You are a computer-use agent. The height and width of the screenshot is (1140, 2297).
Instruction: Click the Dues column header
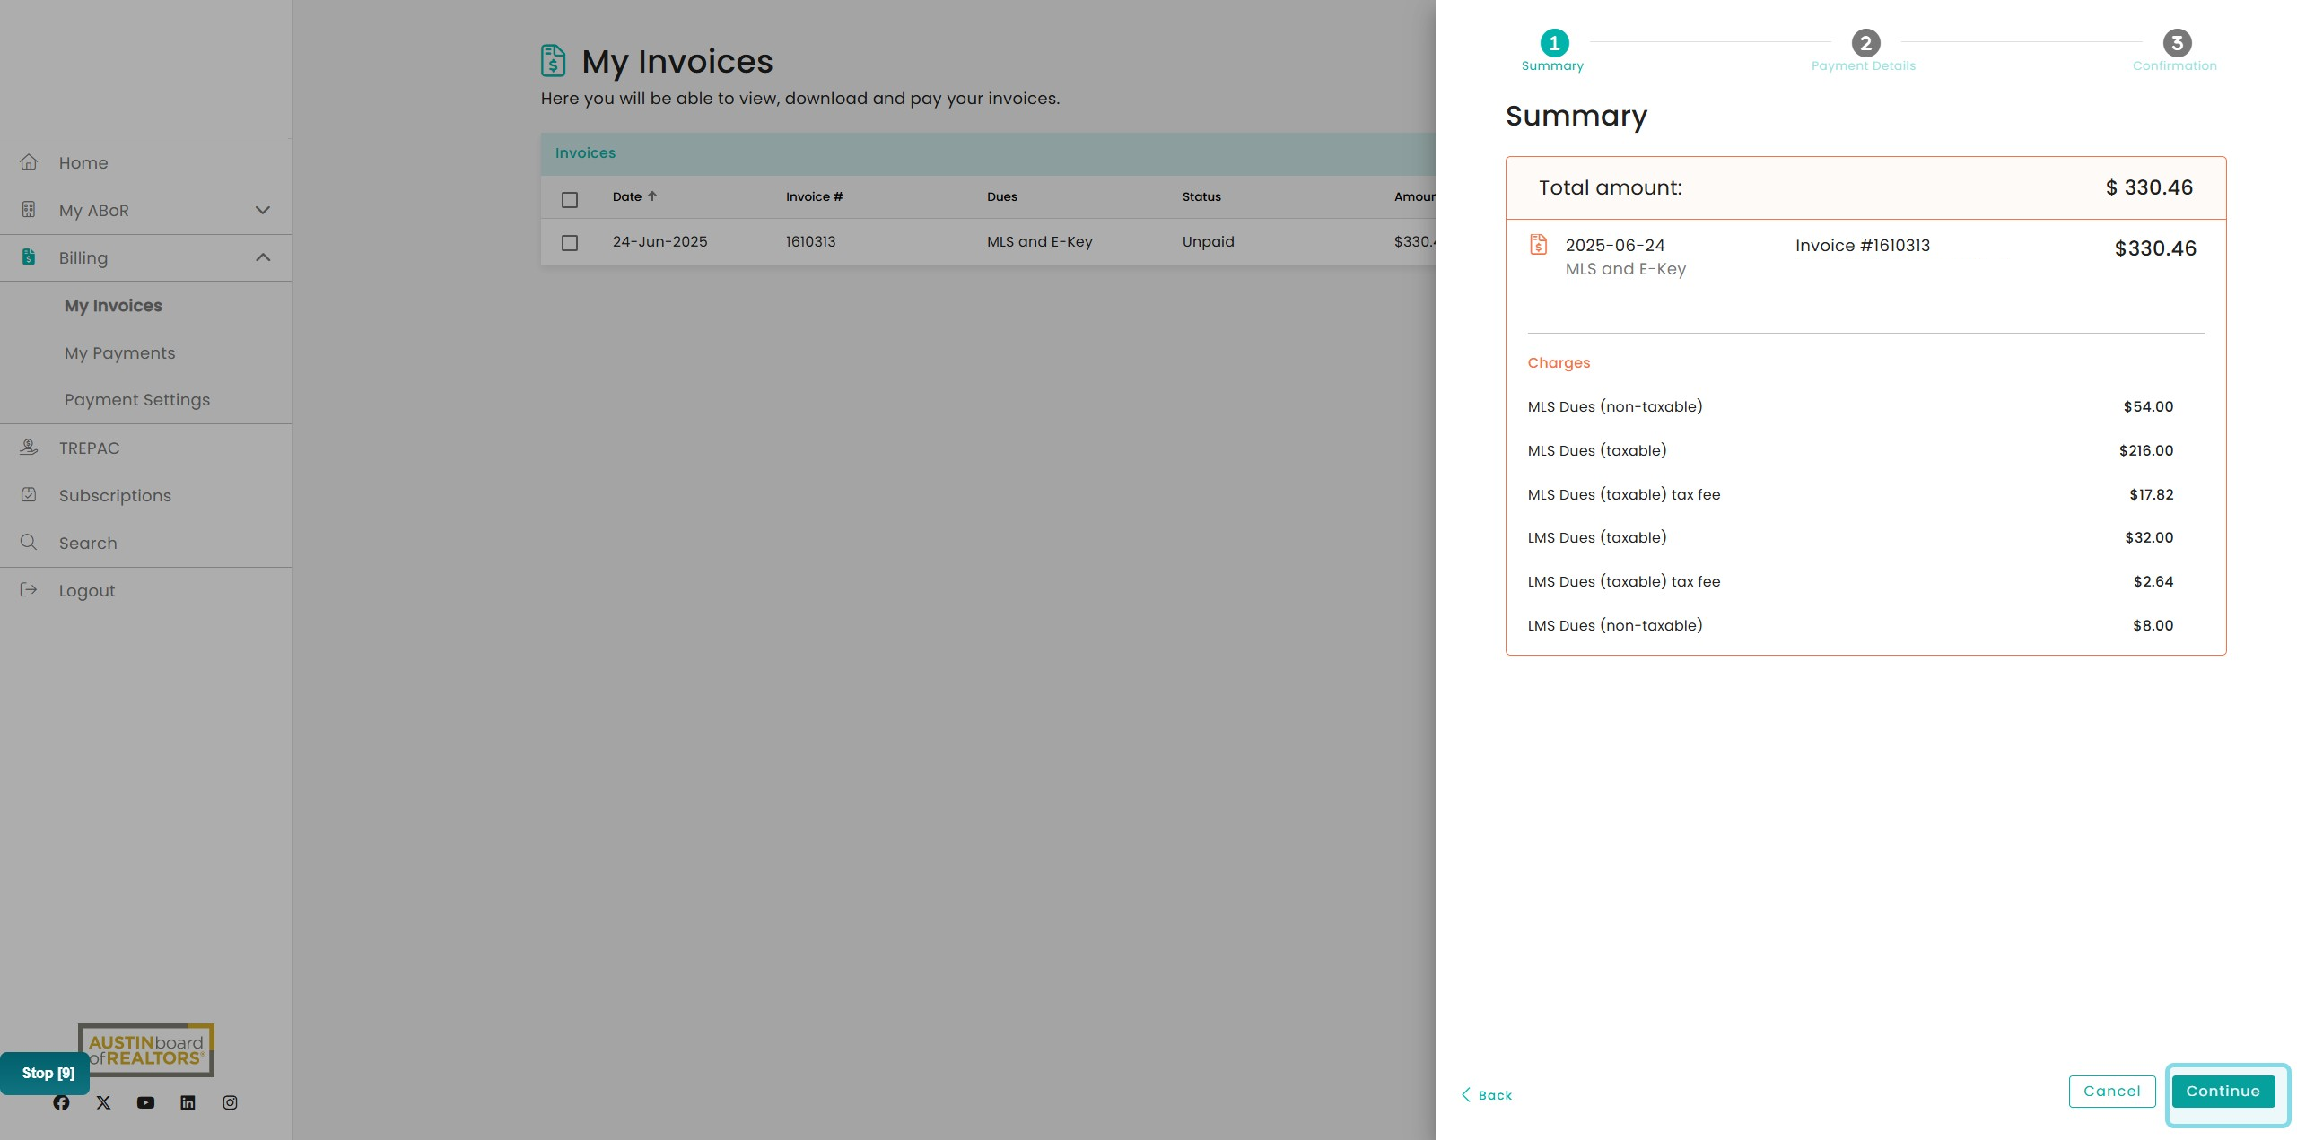click(1002, 196)
